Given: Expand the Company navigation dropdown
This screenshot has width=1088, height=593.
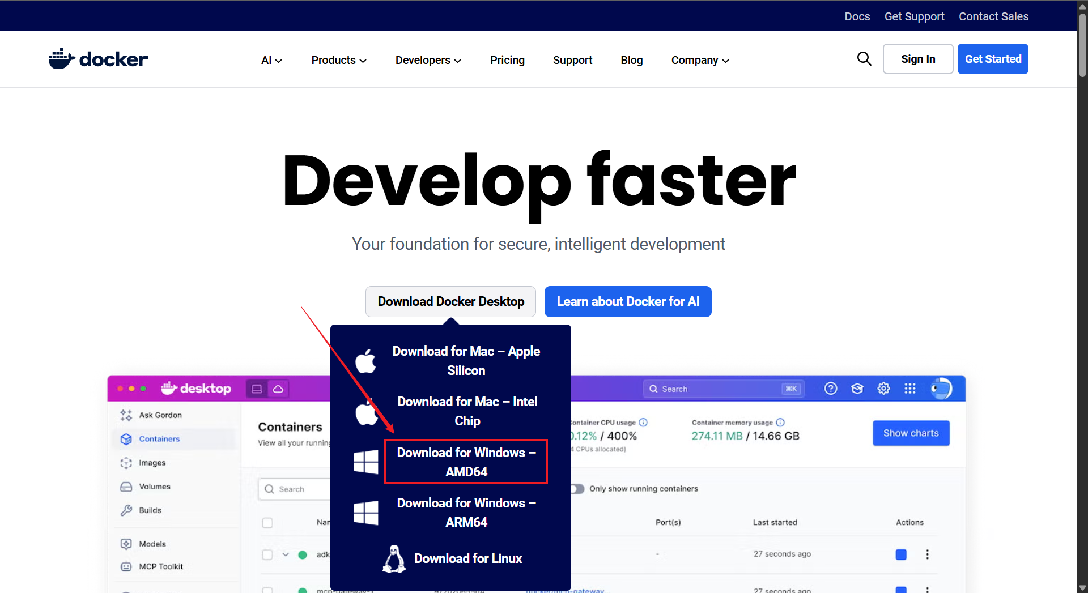Looking at the screenshot, I should pyautogui.click(x=700, y=60).
